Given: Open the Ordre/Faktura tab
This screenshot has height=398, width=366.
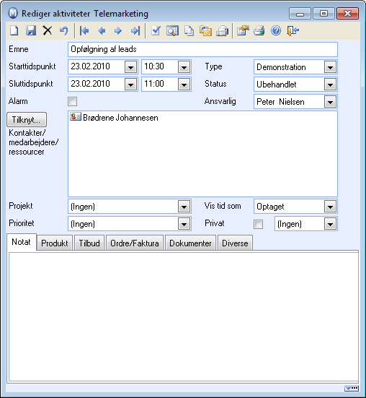Looking at the screenshot, I should [135, 243].
